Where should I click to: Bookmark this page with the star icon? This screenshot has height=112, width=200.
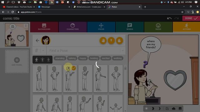coord(182,12)
